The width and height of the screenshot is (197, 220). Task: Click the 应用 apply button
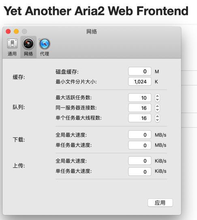[x=160, y=203]
